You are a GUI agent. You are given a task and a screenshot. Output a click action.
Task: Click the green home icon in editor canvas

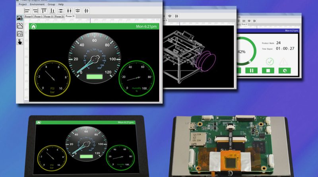click(34, 27)
